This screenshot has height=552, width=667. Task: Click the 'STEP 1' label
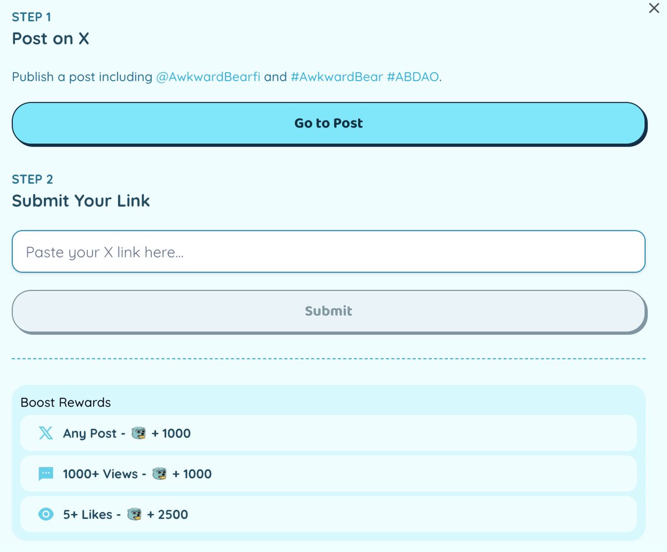coord(32,17)
